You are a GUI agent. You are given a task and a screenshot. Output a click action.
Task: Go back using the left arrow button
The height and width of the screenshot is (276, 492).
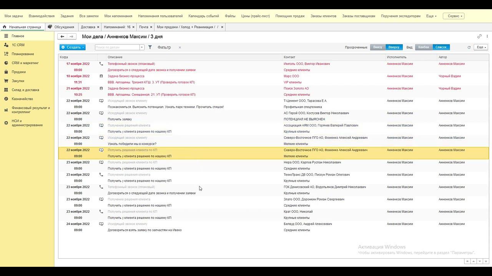(x=62, y=36)
